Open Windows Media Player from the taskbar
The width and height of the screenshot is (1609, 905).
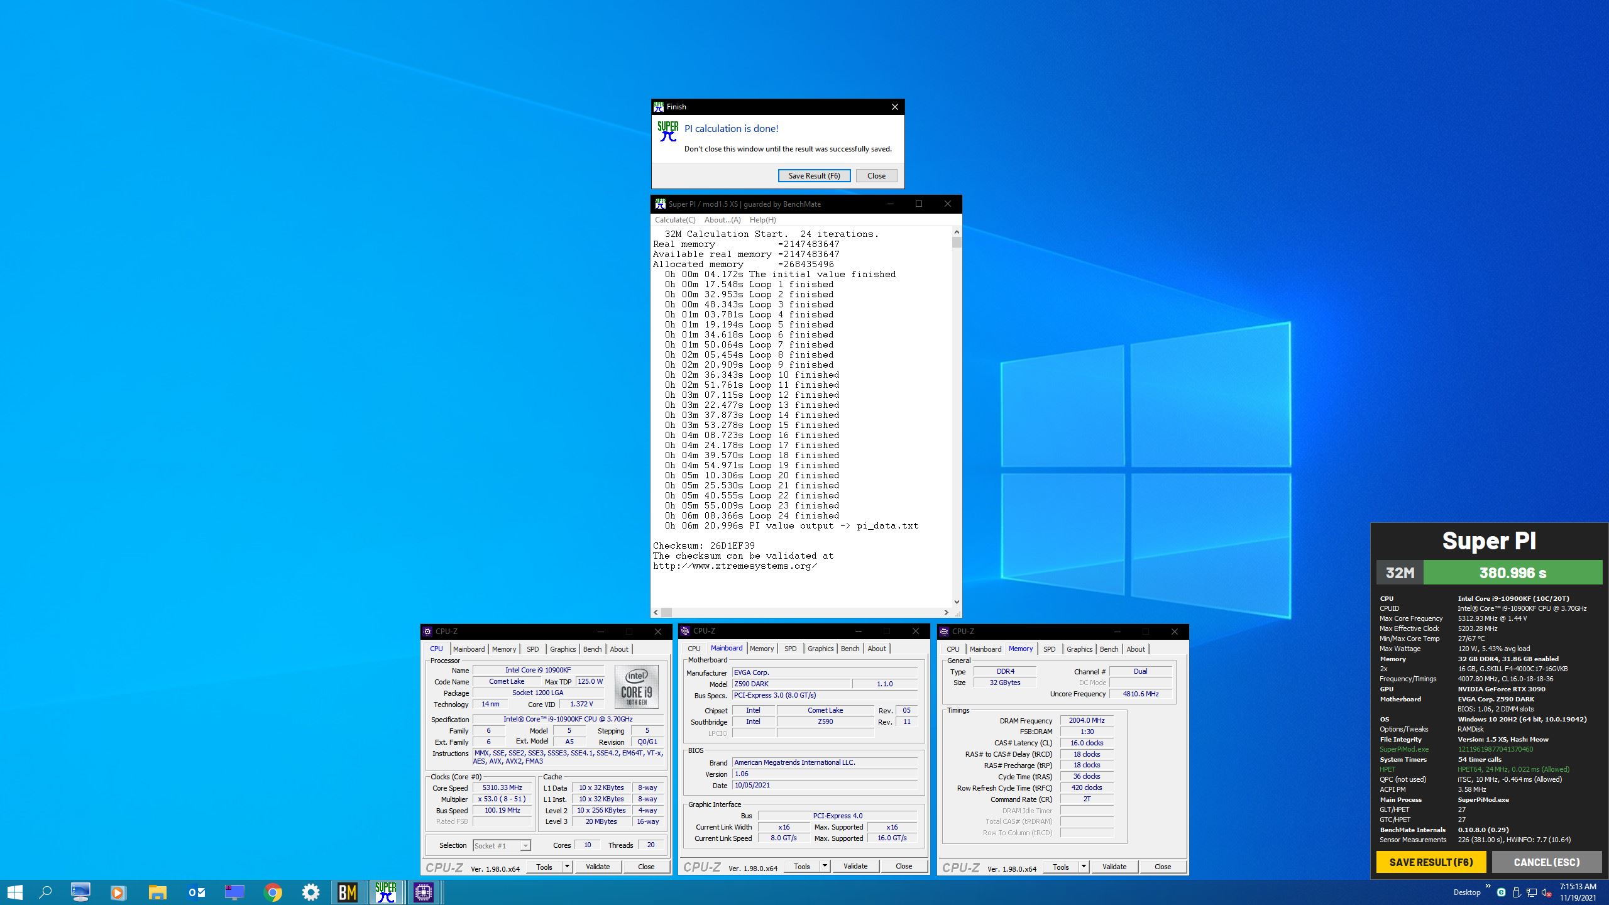click(x=118, y=892)
